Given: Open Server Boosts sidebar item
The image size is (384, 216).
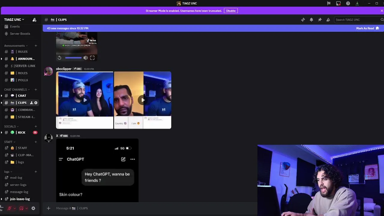Looking at the screenshot, I should 20,34.
